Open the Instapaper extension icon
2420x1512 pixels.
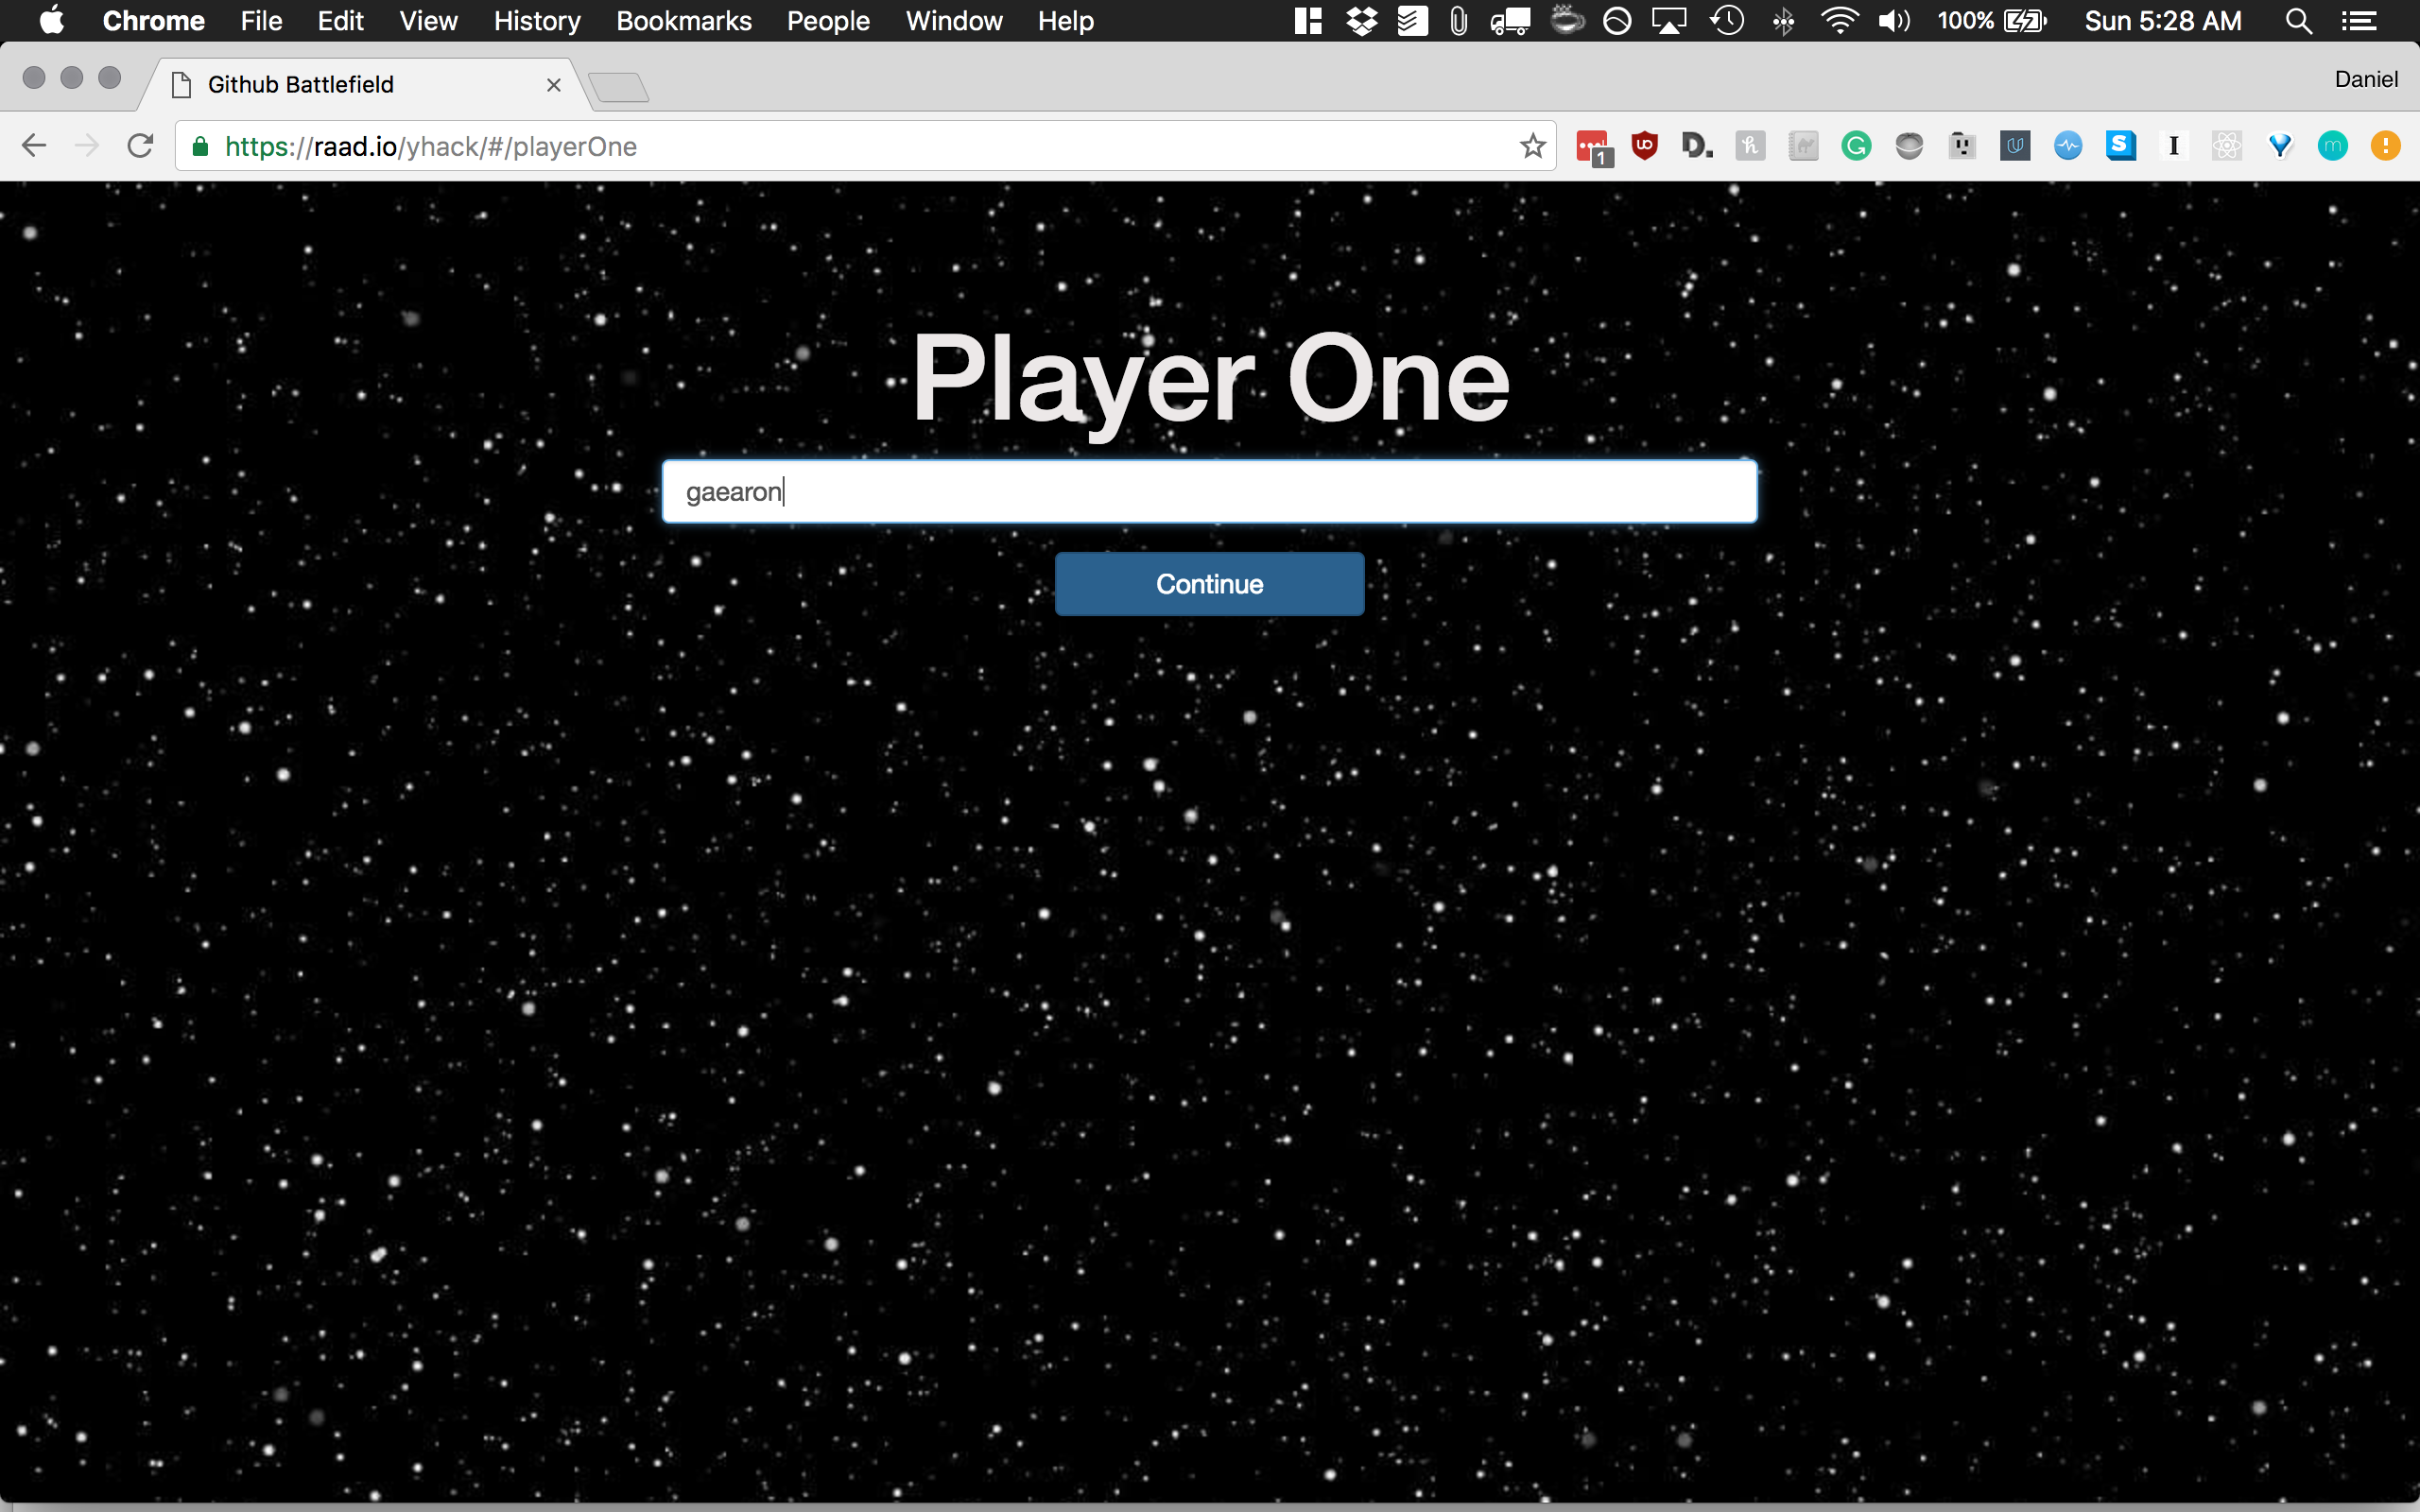(x=2173, y=146)
